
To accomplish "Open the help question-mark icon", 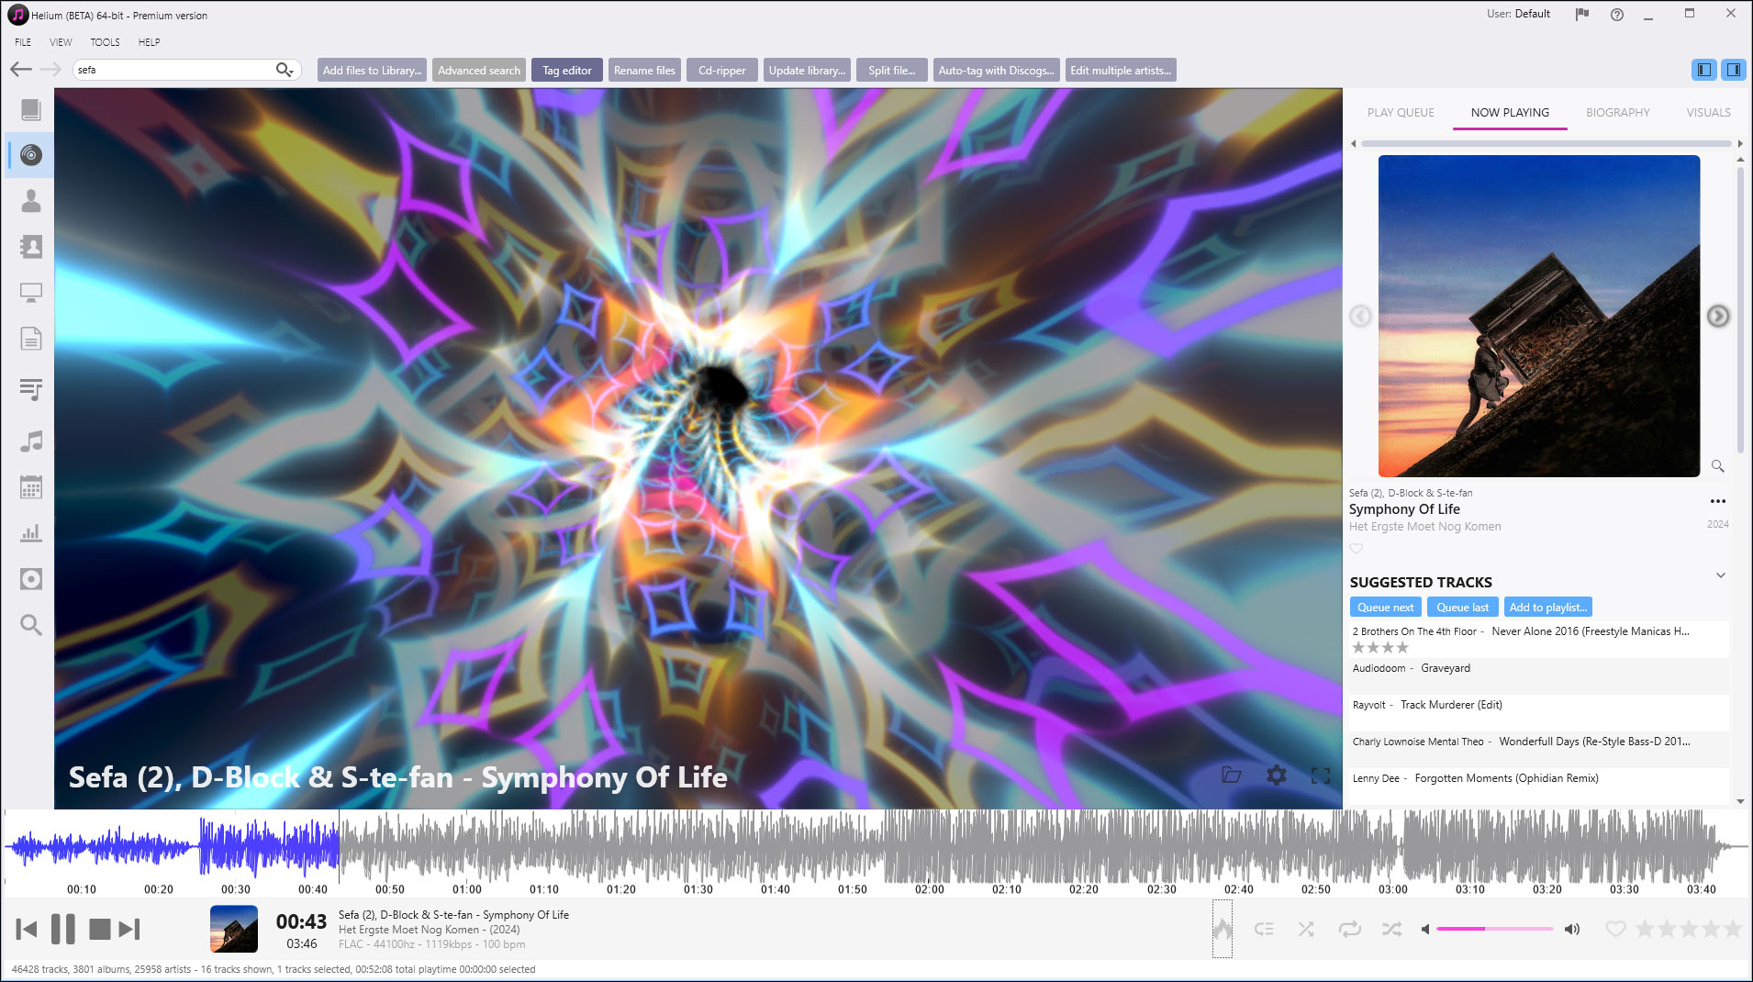I will pyautogui.click(x=1617, y=15).
